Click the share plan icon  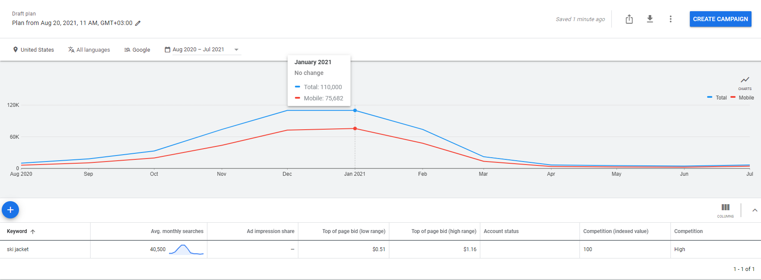(629, 19)
